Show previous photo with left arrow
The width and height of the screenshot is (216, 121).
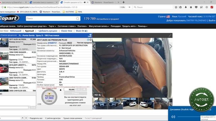tap(94, 46)
